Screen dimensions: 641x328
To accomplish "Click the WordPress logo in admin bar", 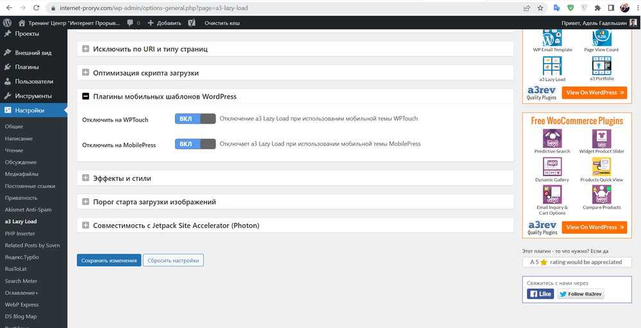I will point(7,22).
